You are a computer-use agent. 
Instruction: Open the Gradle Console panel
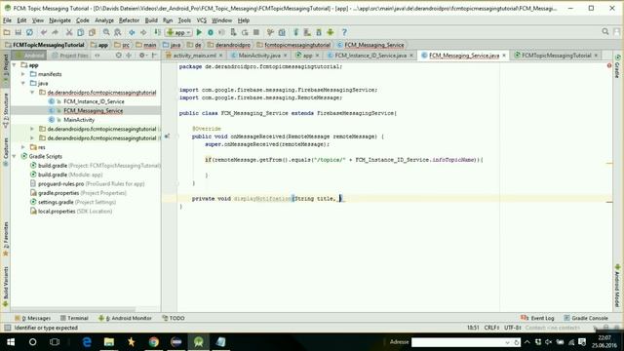(x=586, y=318)
